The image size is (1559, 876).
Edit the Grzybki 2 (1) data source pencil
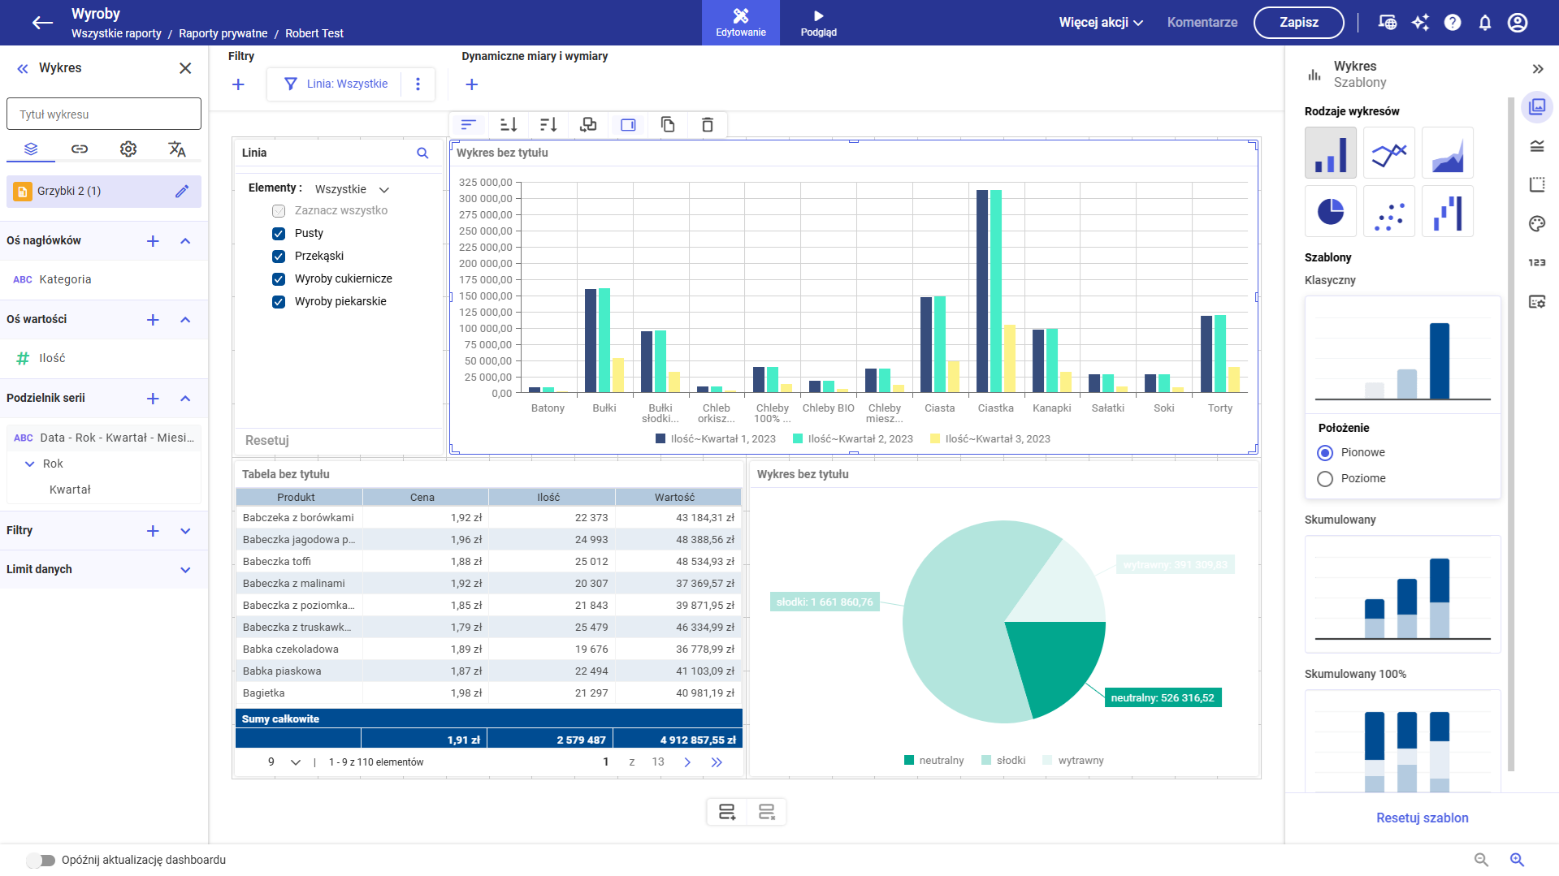[x=182, y=191]
